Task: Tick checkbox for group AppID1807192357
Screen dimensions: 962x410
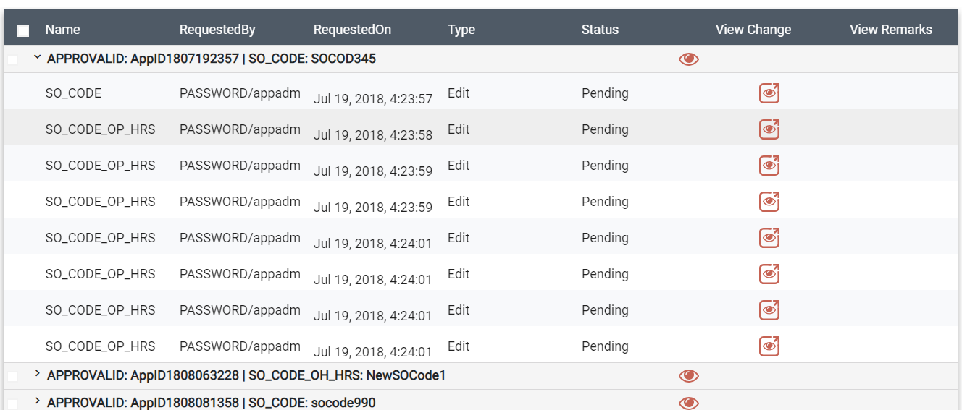Action: [x=12, y=59]
